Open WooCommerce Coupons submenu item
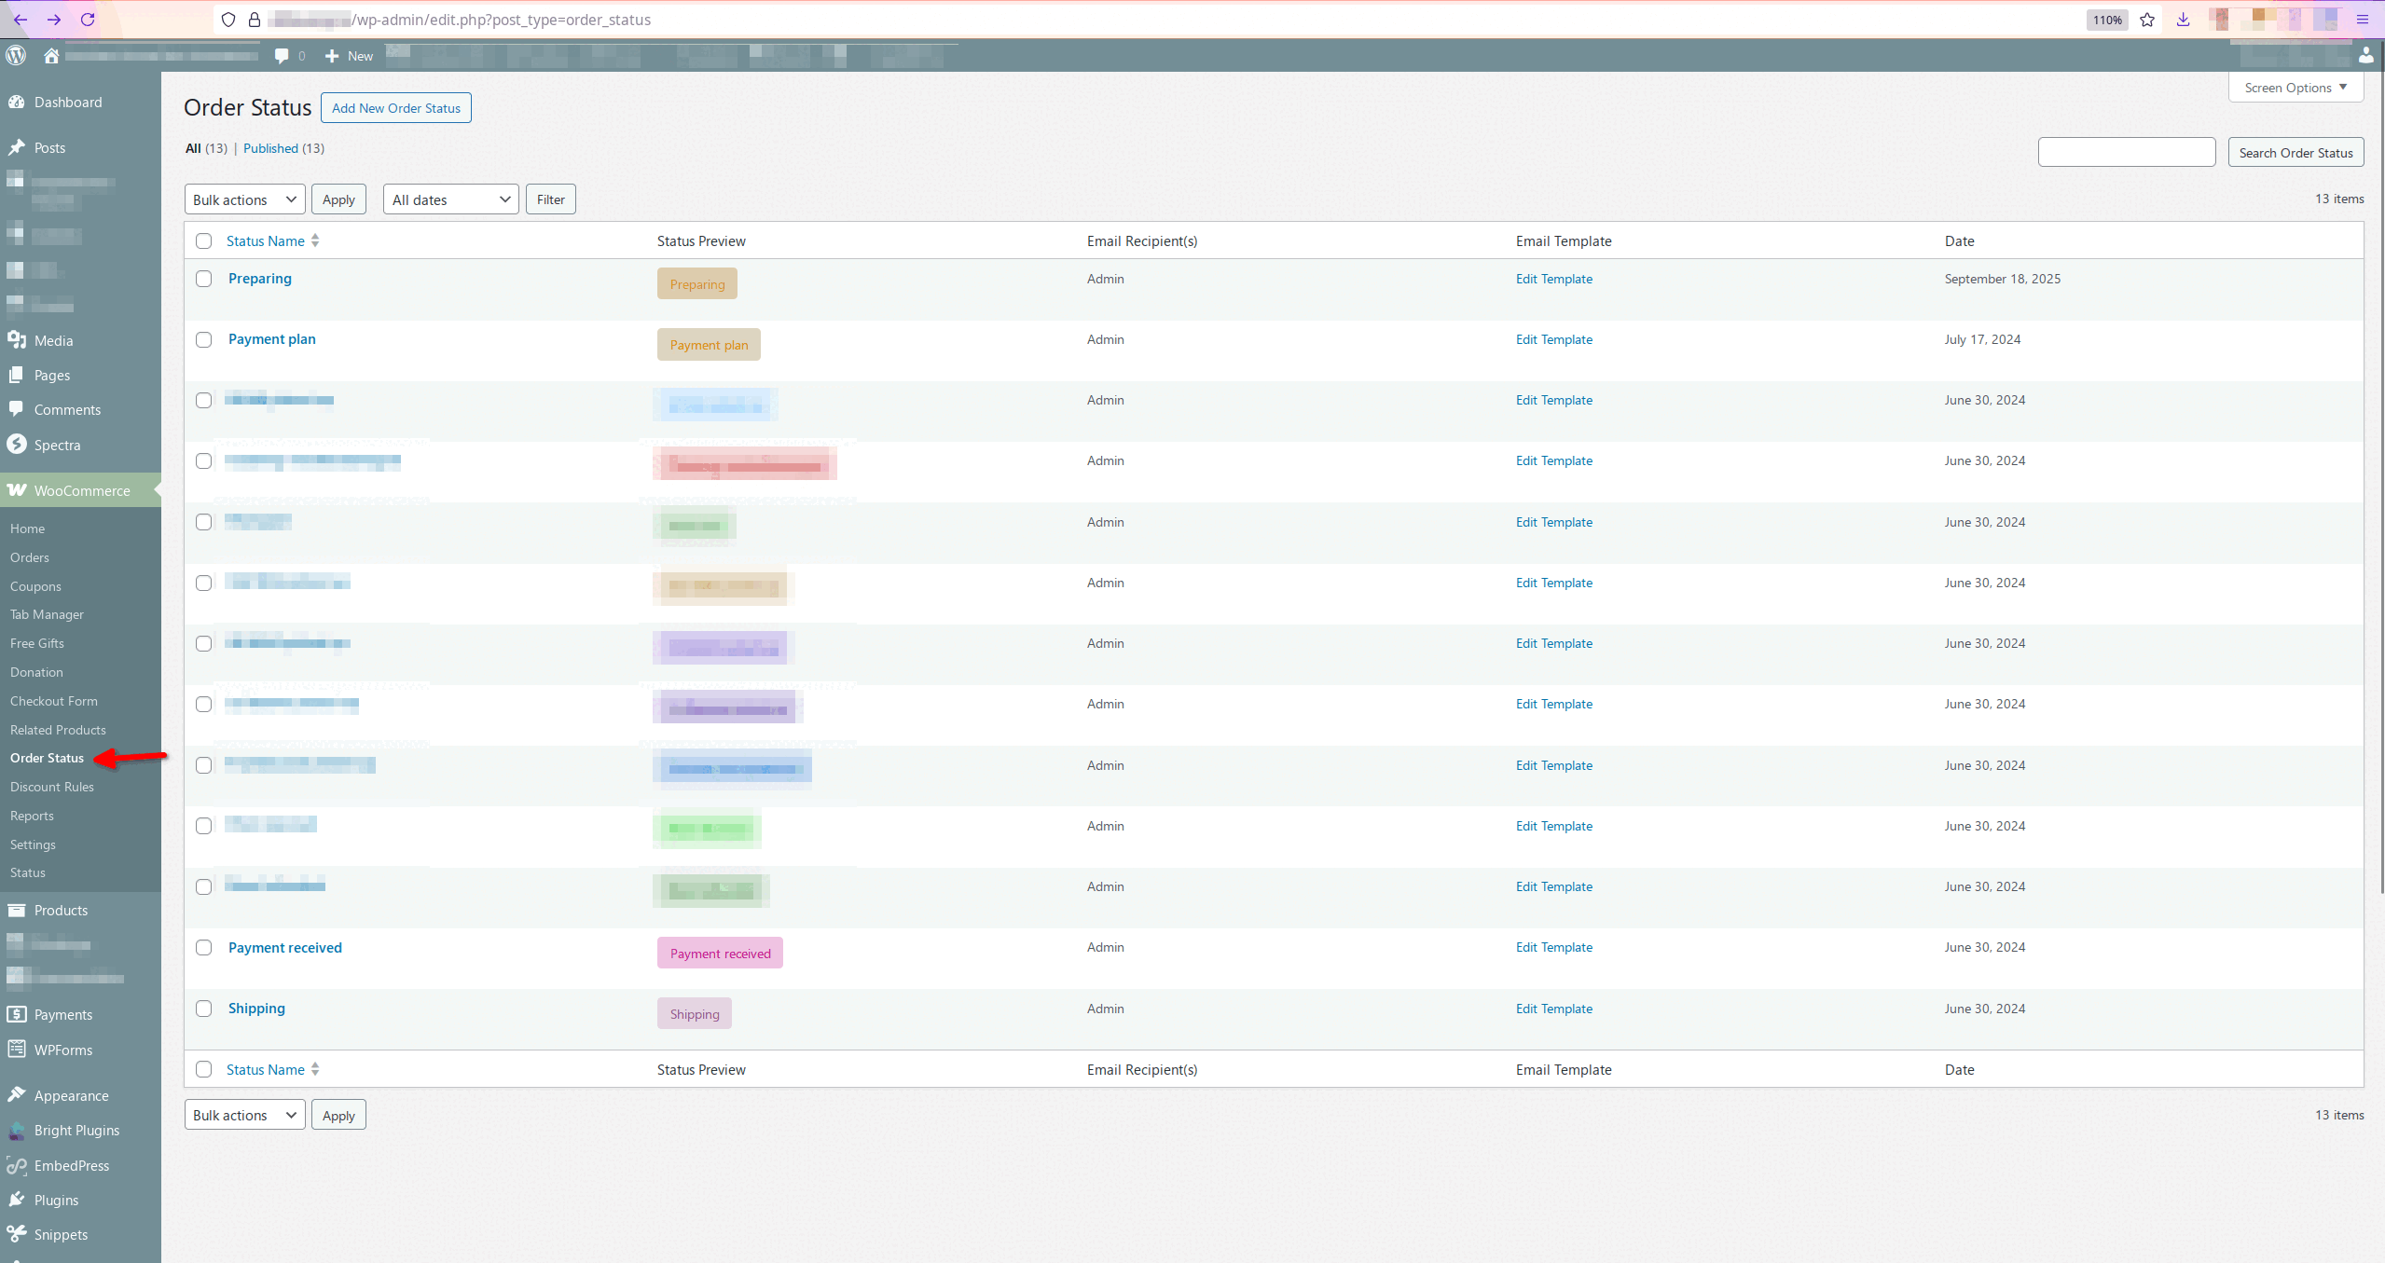2385x1263 pixels. 35,586
